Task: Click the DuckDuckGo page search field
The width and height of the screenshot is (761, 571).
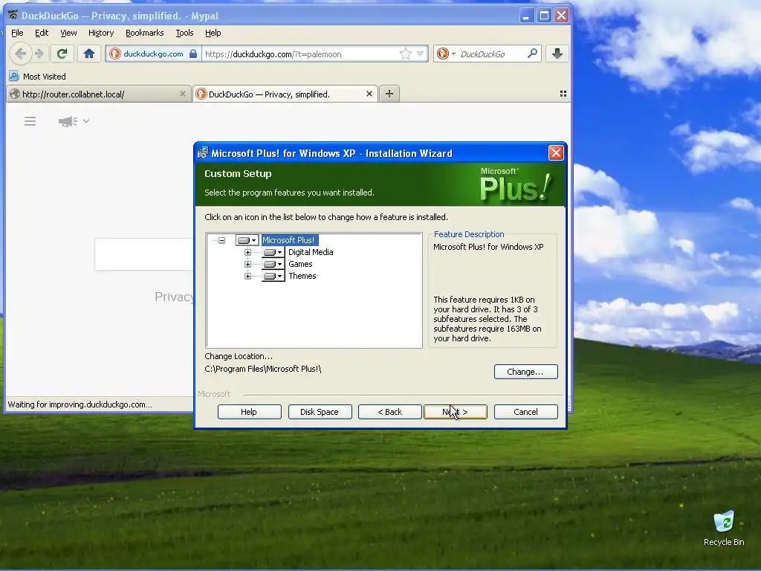Action: pos(144,254)
